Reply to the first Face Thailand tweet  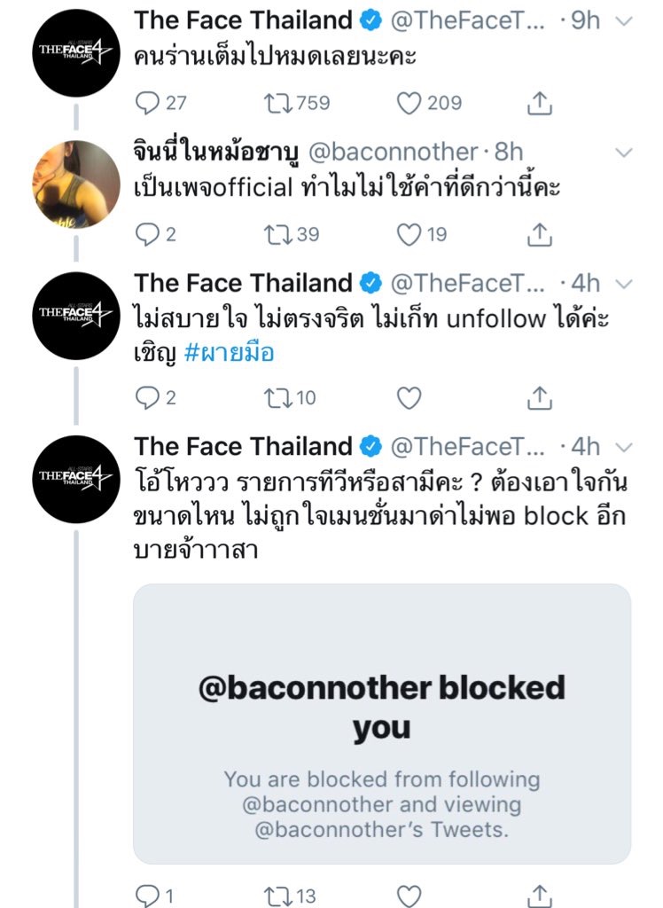[145, 104]
